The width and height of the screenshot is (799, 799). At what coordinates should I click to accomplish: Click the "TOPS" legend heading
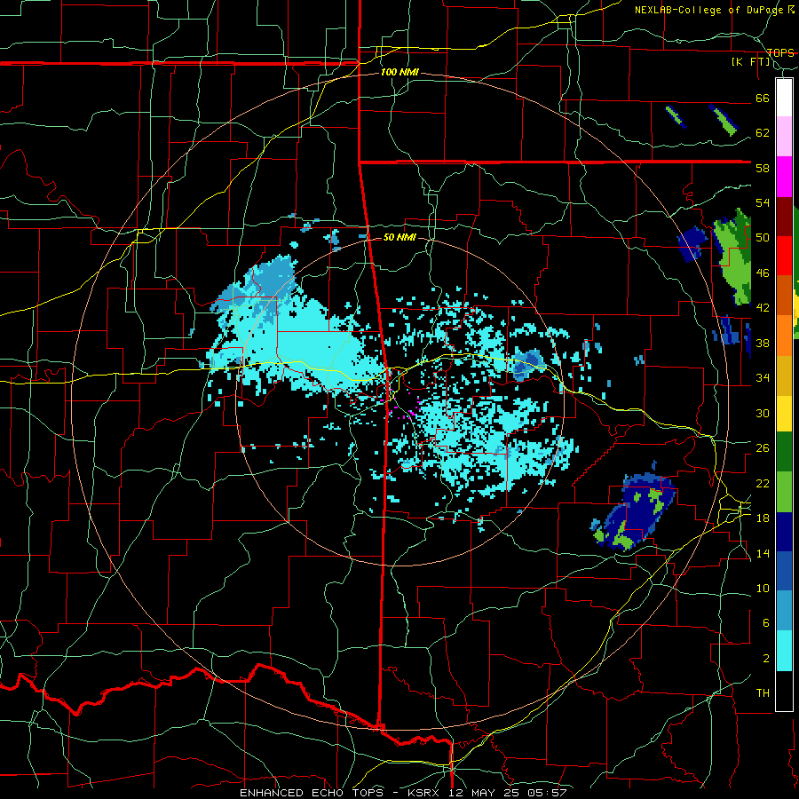tap(780, 52)
